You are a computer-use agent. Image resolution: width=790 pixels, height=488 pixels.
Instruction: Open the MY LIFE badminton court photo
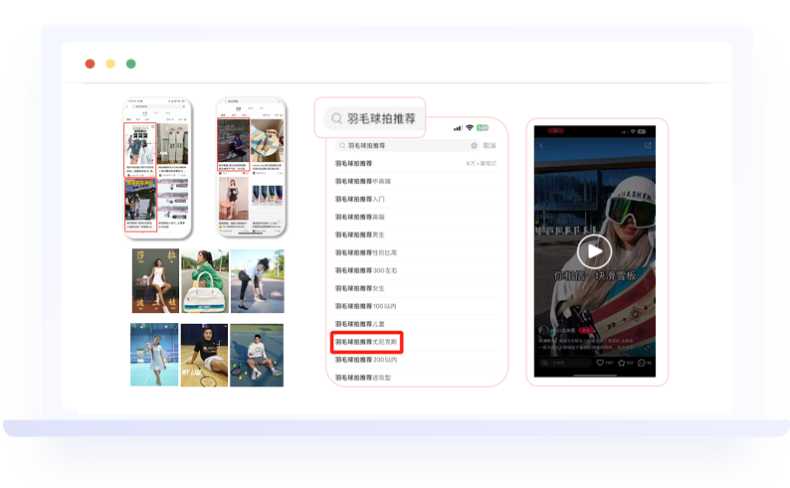pos(204,355)
